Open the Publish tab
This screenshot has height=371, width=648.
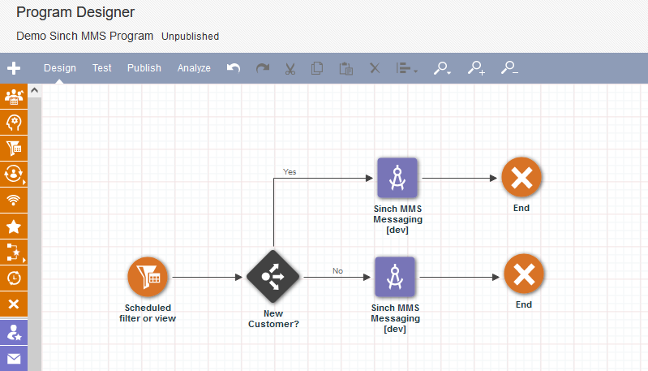(144, 68)
